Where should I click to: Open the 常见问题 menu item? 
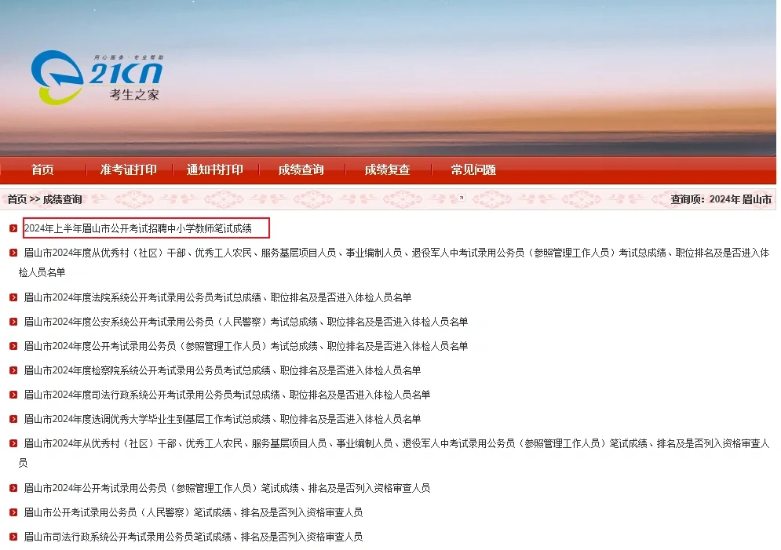coord(473,169)
